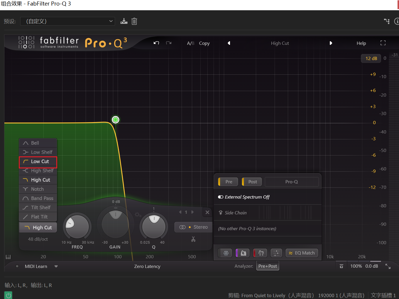Image resolution: width=399 pixels, height=299 pixels.
Task: Choose High Shelf filter shape
Action: pos(38,171)
